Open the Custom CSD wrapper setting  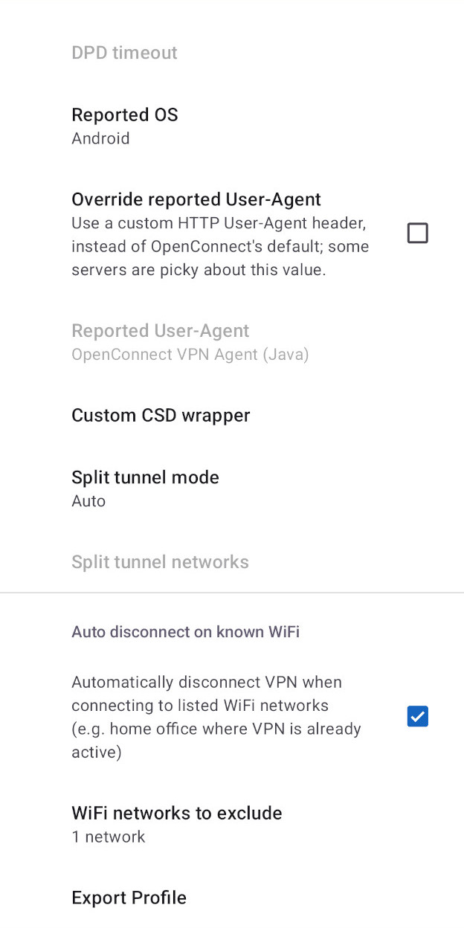(232, 415)
